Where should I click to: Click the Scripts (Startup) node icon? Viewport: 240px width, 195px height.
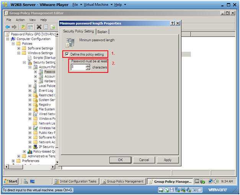point(29,58)
